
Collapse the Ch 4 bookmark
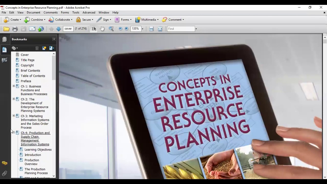coord(14,133)
